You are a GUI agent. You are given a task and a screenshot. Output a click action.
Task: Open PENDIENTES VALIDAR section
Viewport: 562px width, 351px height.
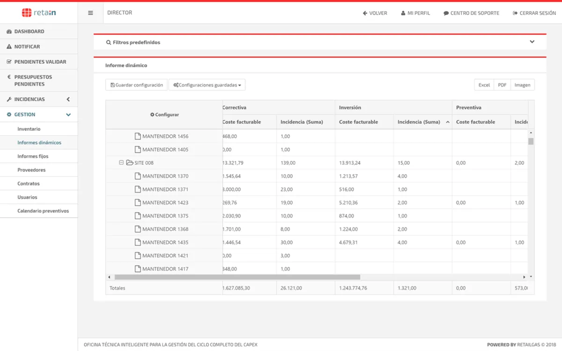(x=39, y=62)
